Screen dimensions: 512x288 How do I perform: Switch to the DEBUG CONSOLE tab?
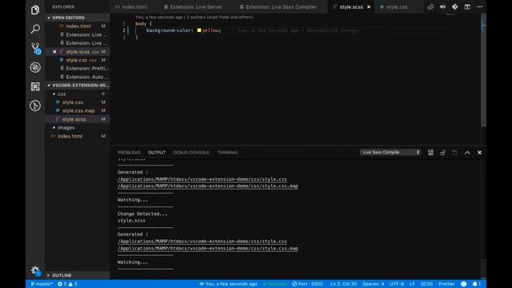pos(191,153)
